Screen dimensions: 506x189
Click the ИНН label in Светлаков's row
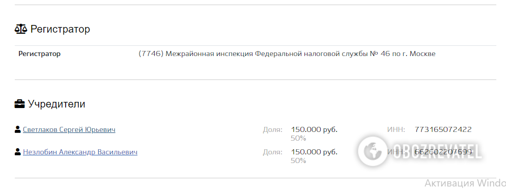pos(396,129)
